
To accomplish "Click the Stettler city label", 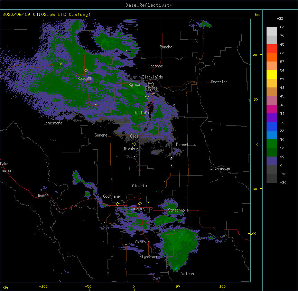I will click(x=219, y=82).
